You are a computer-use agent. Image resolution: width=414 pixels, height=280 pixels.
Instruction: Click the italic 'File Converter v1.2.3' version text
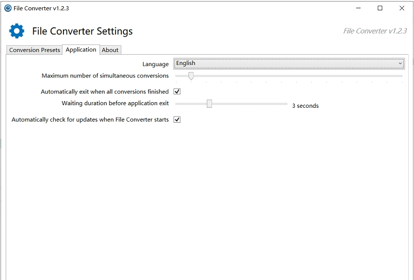coord(375,31)
